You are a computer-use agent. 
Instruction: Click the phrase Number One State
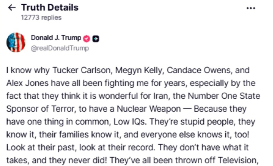coord(223,96)
